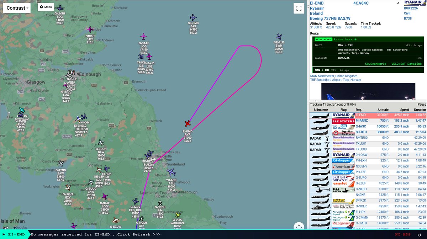Image resolution: width=427 pixels, height=239 pixels.
Task: Select the N303NY American row
Action: (368, 166)
